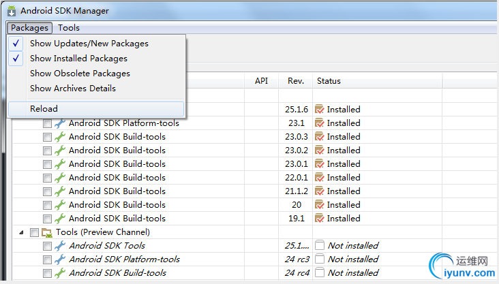The height and width of the screenshot is (284, 499).
Task: Click the installed status icon for revision 23.0.1
Action: (x=319, y=164)
